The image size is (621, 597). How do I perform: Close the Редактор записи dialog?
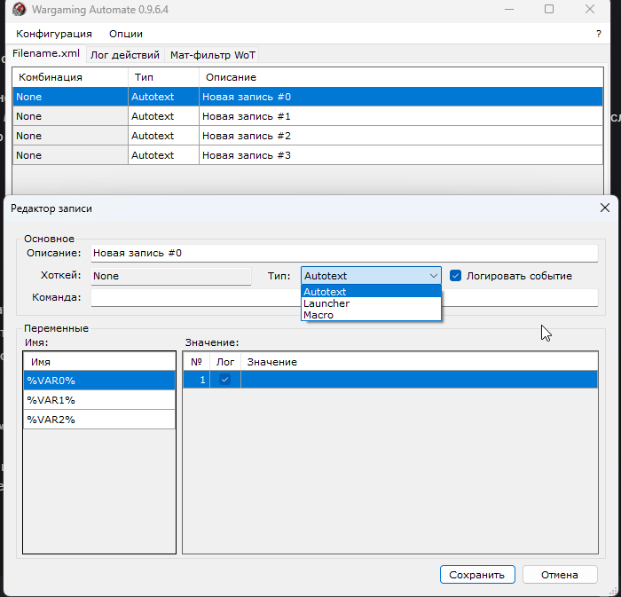point(604,208)
